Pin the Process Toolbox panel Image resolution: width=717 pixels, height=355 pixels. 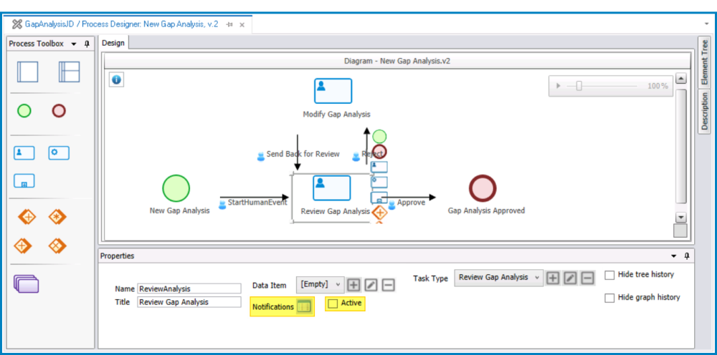click(87, 44)
